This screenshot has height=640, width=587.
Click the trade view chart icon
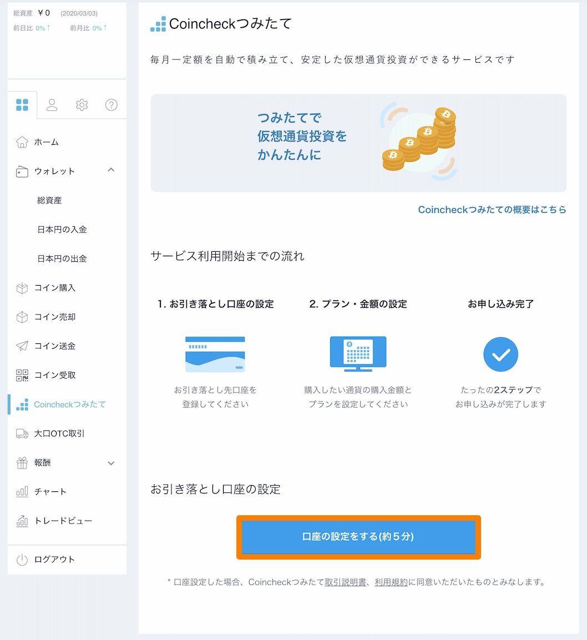tap(22, 521)
